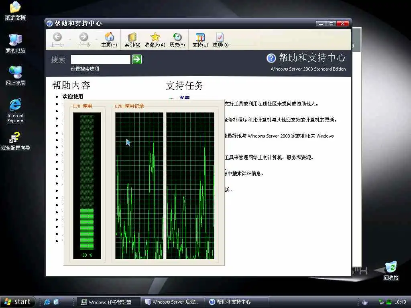The height and width of the screenshot is (308, 411).
Task: Click the CPU 使用 gauge showing 30 %
Action: click(87, 186)
